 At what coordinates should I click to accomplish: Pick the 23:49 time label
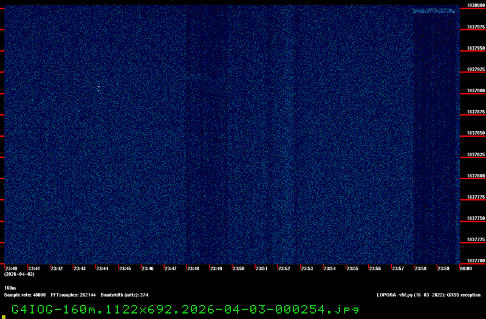(x=216, y=269)
